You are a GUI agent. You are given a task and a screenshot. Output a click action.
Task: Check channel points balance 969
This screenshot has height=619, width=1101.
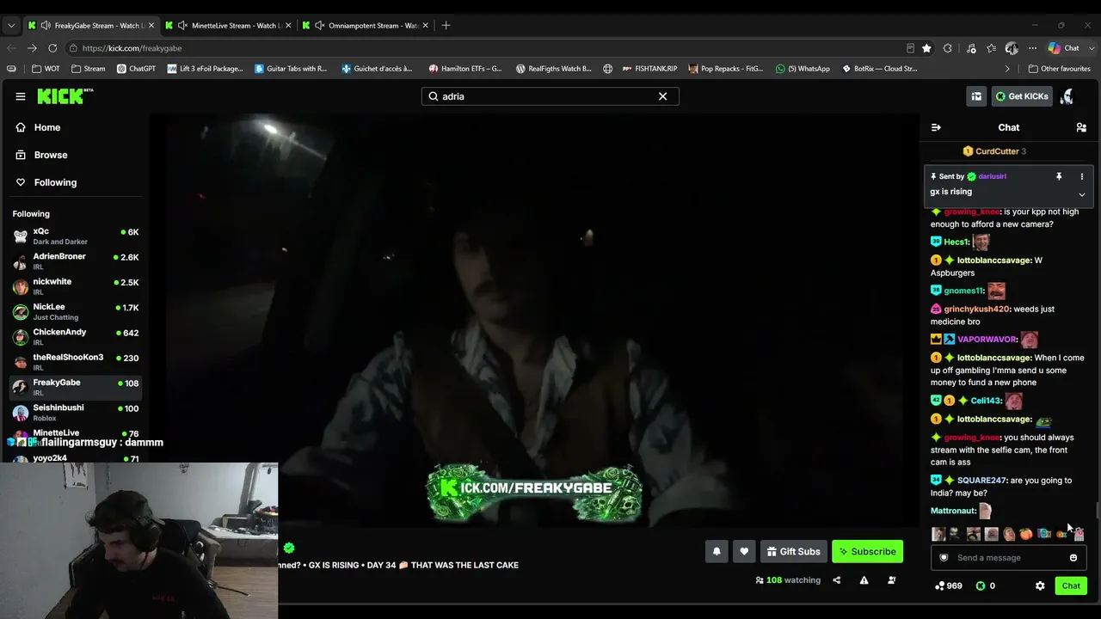949,586
